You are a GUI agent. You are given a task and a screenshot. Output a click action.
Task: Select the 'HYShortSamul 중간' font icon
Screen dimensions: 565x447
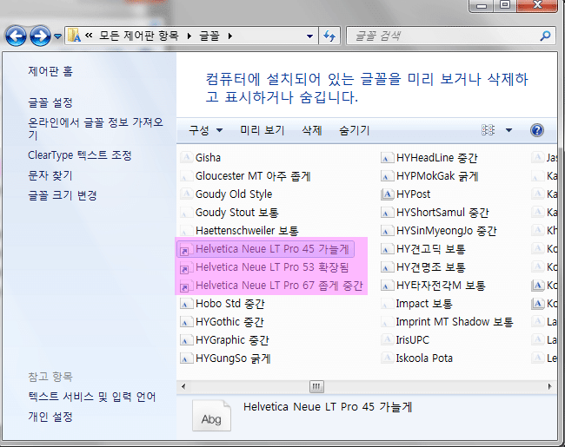coord(387,212)
